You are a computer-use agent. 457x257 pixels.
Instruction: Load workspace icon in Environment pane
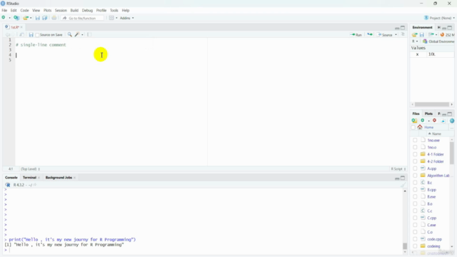tap(414, 35)
